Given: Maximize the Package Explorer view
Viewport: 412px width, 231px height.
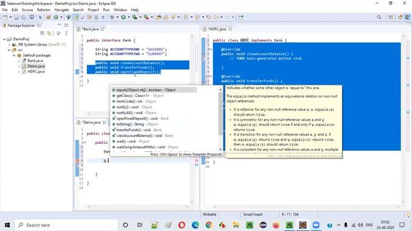Looking at the screenshot, I should [66, 26].
